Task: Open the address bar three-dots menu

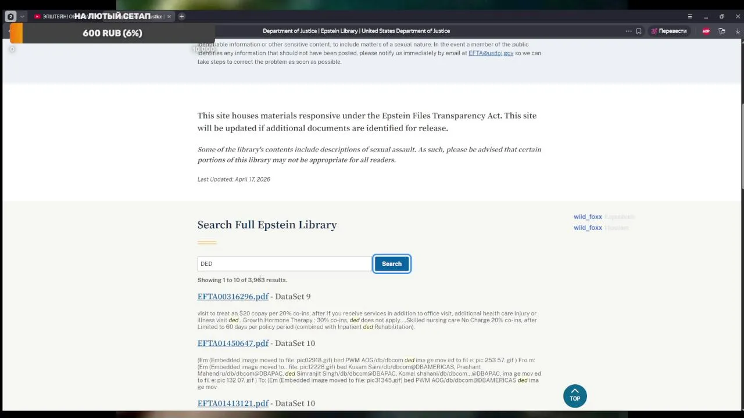Action: pyautogui.click(x=628, y=31)
